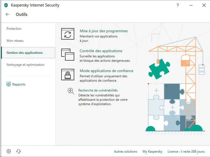The image size is (210, 157).
Task: Open the Contrôle des applications link
Action: coord(101,51)
